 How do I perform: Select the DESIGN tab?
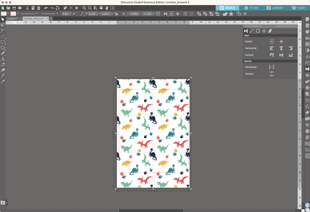click(227, 8)
